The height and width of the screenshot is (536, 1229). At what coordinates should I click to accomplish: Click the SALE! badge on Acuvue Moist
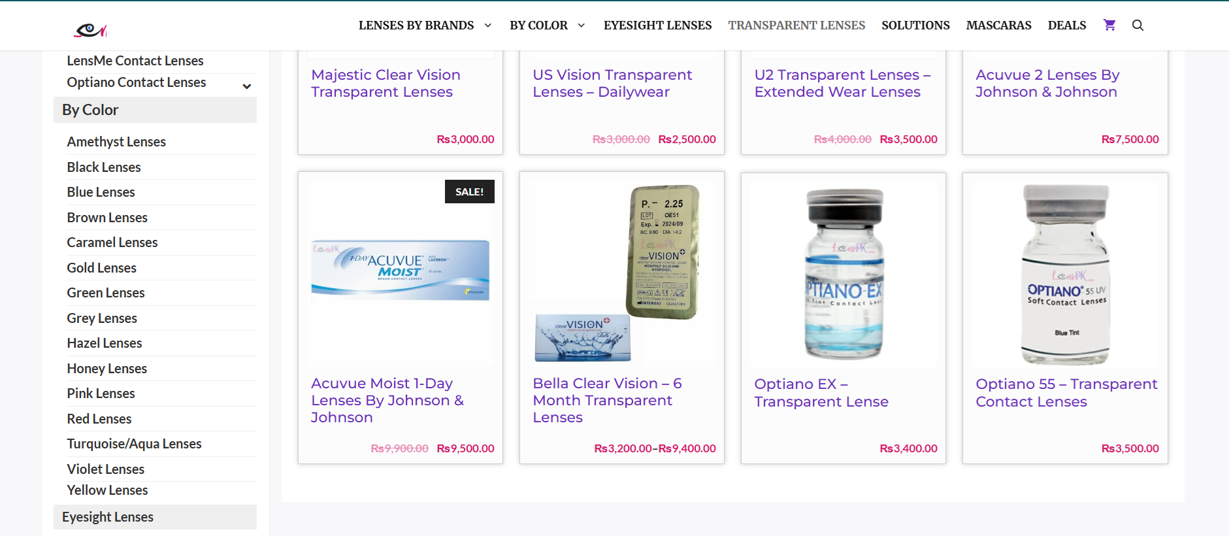click(470, 192)
